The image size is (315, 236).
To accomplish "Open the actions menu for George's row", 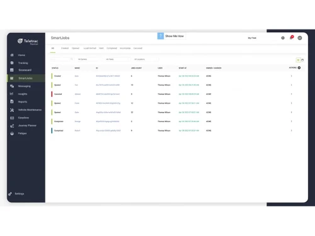I will click(291, 121).
